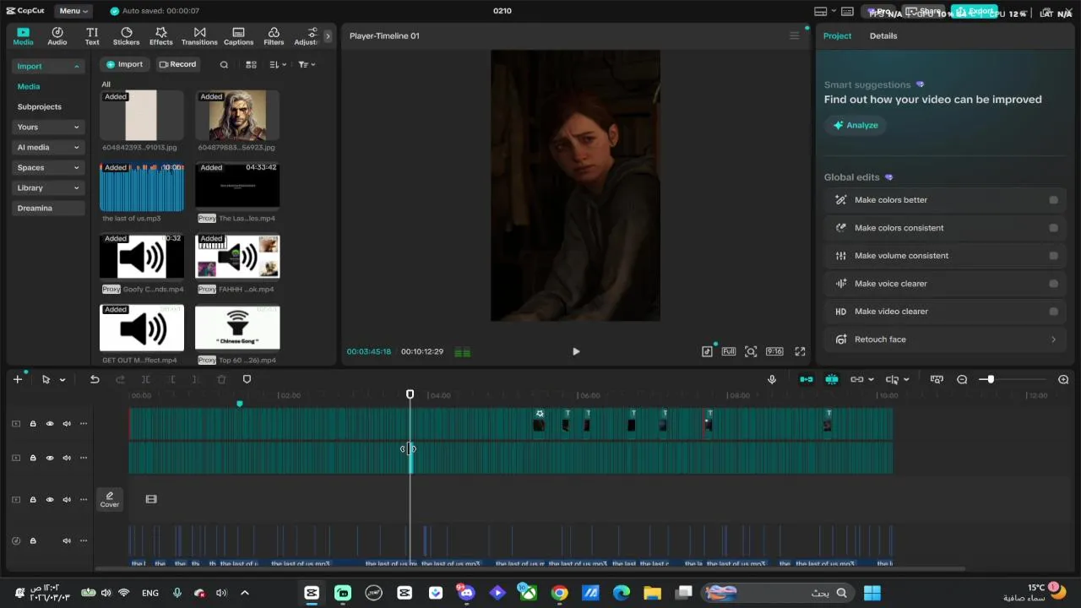
Task: Click the Record button
Action: pos(177,64)
